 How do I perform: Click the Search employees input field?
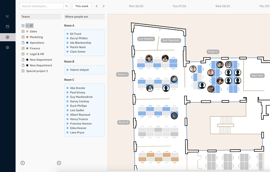tap(41, 6)
